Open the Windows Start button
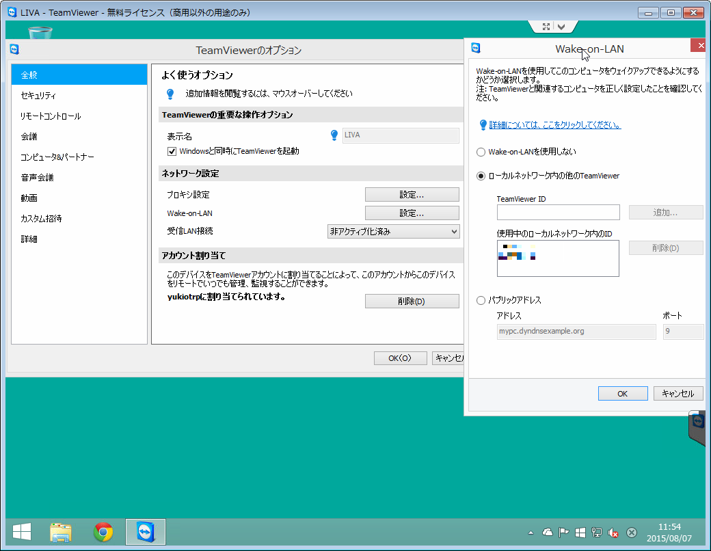Image resolution: width=711 pixels, height=551 pixels. (22, 532)
